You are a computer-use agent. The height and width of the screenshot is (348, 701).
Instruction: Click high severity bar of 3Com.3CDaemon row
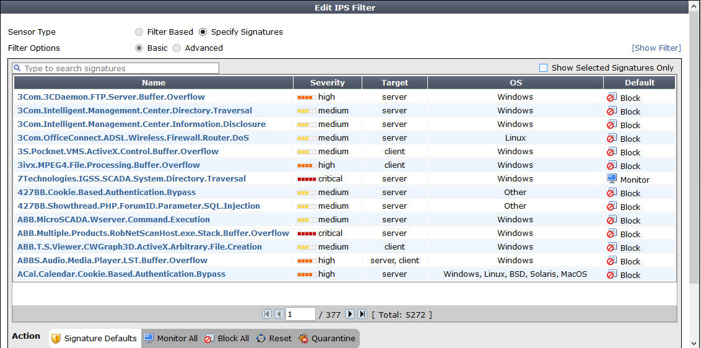[307, 97]
